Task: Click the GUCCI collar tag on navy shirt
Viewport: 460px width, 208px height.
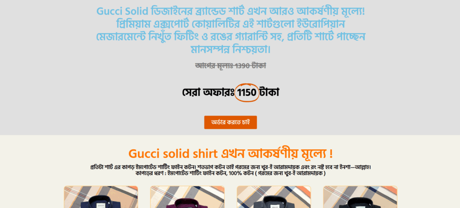Action: tap(101, 206)
